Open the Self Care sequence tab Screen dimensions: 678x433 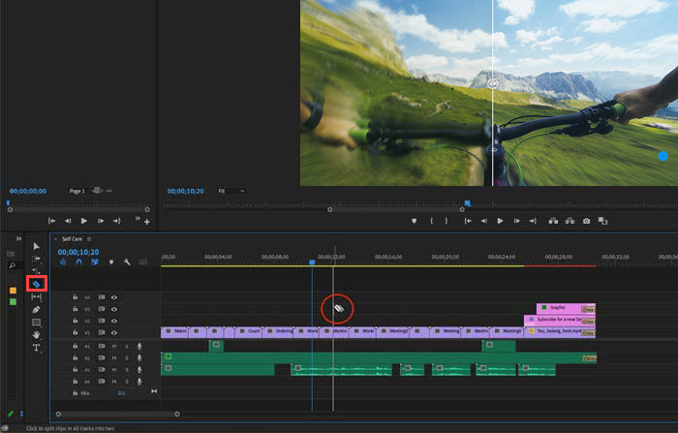pos(72,238)
